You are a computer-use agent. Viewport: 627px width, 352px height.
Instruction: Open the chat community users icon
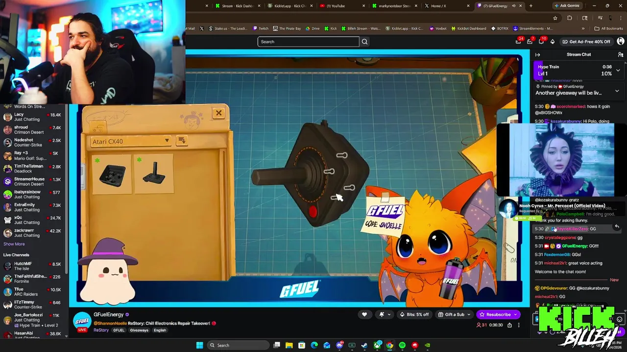pos(620,55)
